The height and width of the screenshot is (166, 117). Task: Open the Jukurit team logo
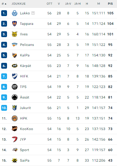15,108
